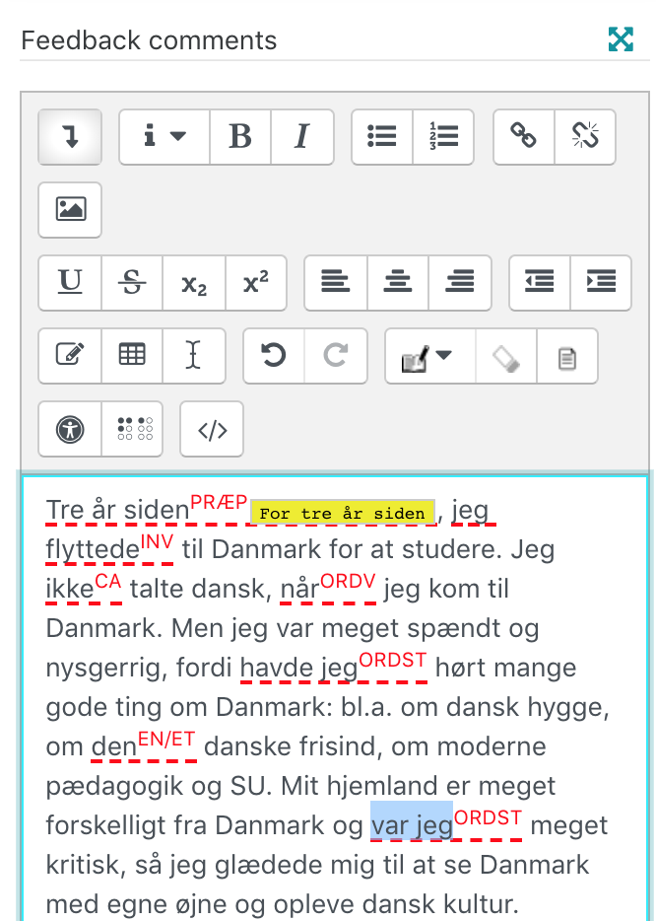Expand editor to fullscreen with arrows icon

tap(621, 39)
